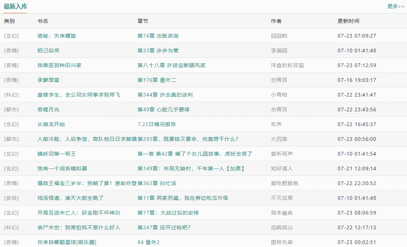The width and height of the screenshot is (407, 247).
Task: Click author name 爱吃肥肠鱼
Action: [x=284, y=184]
